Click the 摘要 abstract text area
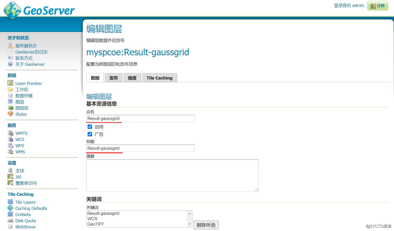Viewport: 394px width, 231px height. (172, 175)
